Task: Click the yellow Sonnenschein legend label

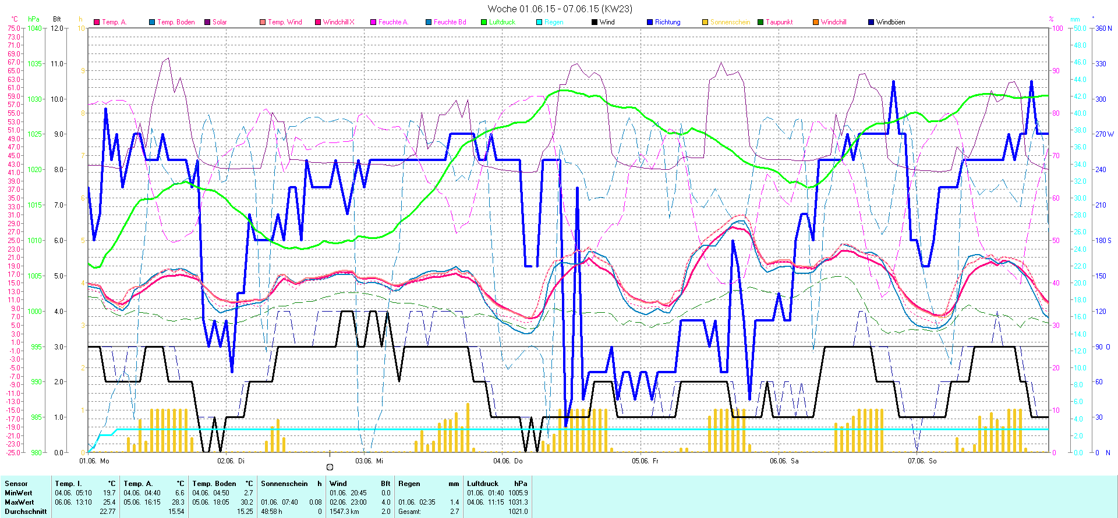Action: coord(730,22)
